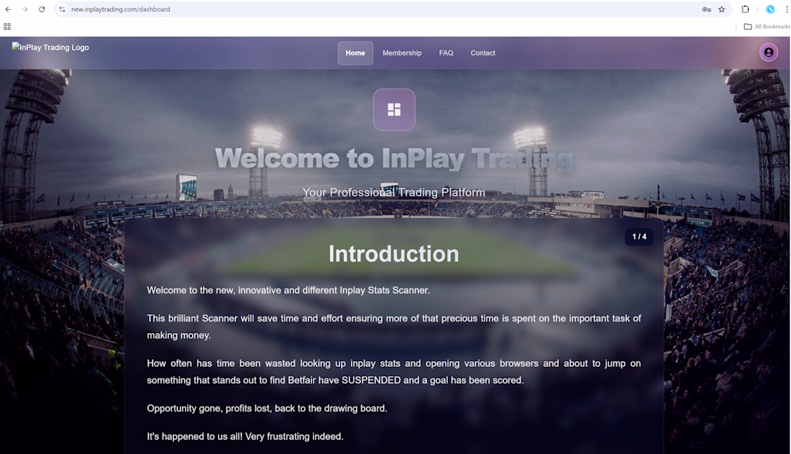Open the FAQ nav item
The height and width of the screenshot is (454, 791).
pos(446,53)
